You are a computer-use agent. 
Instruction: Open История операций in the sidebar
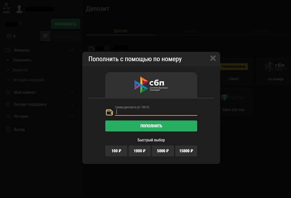pos(29,80)
